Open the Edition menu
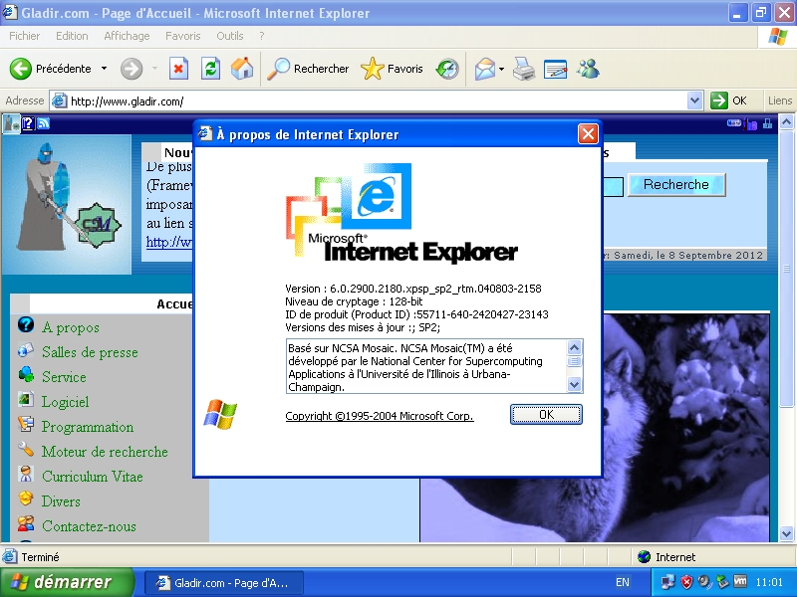The height and width of the screenshot is (597, 797). (x=72, y=36)
